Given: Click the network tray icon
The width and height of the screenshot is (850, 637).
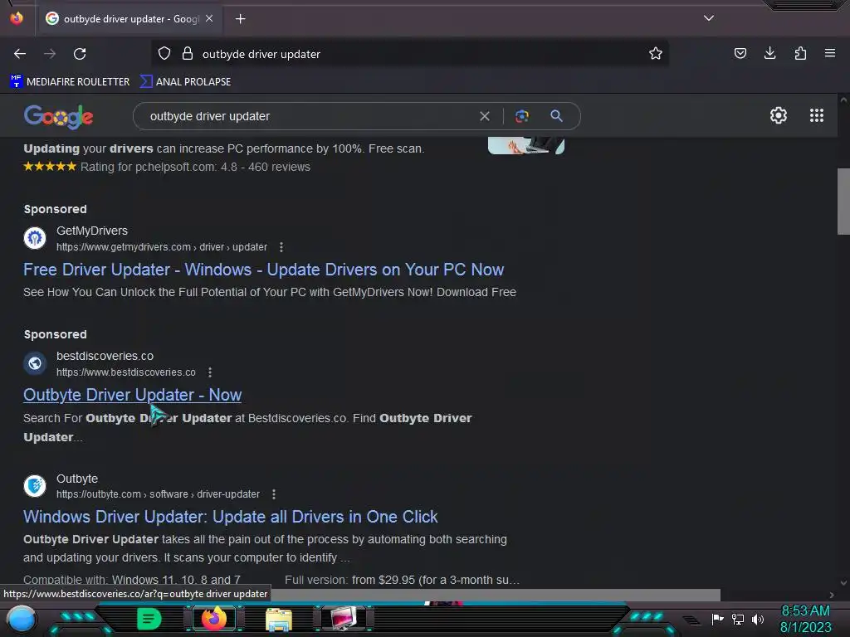Looking at the screenshot, I should tap(737, 619).
